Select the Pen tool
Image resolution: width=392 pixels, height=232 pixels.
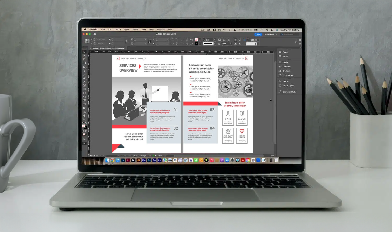84,78
